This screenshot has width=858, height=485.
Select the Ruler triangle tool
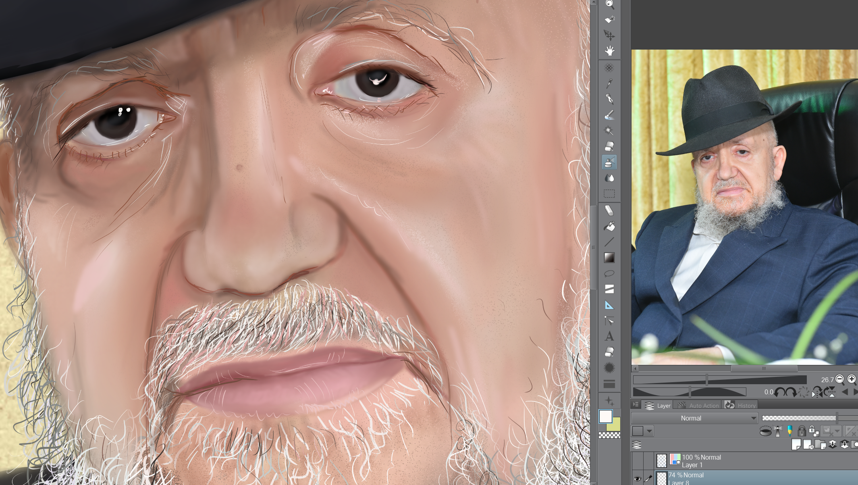click(609, 305)
